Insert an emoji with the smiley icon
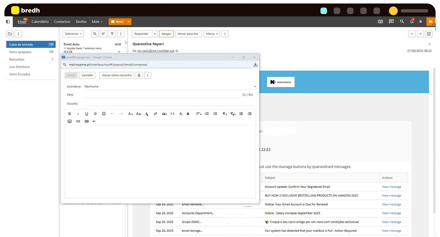This screenshot has height=237, width=440. tap(104, 114)
